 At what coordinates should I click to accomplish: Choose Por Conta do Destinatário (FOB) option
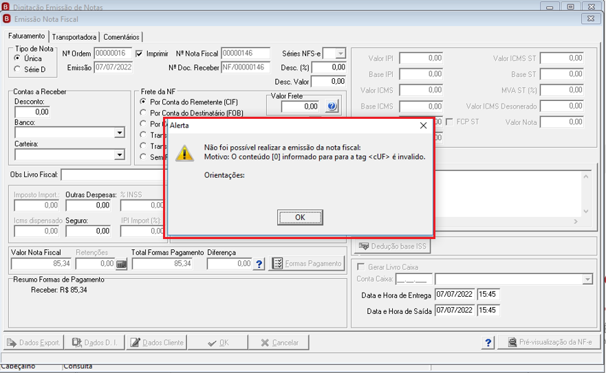[x=143, y=113]
